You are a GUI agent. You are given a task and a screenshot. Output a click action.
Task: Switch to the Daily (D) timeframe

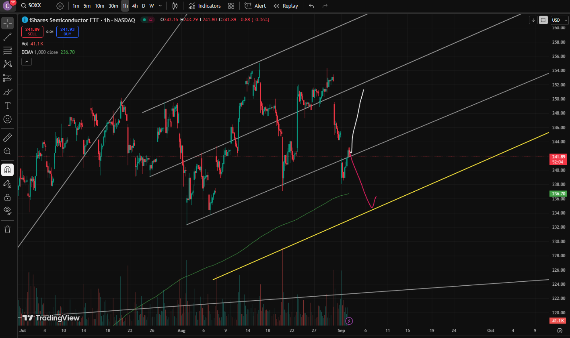(144, 6)
